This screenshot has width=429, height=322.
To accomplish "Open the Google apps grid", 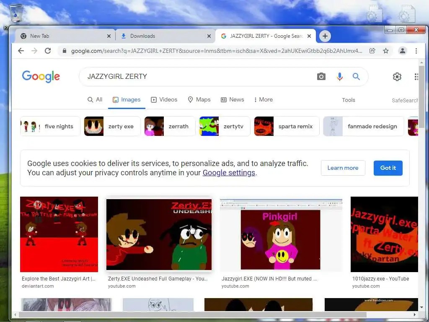I will point(416,77).
